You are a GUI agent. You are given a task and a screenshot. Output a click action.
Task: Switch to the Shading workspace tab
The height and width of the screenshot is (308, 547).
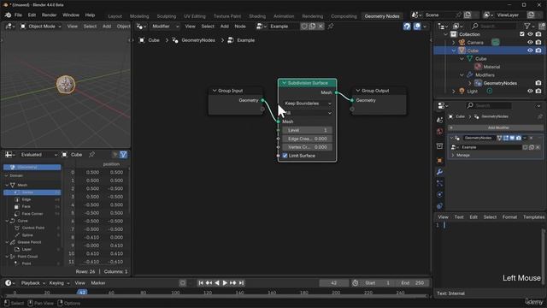[x=257, y=16]
